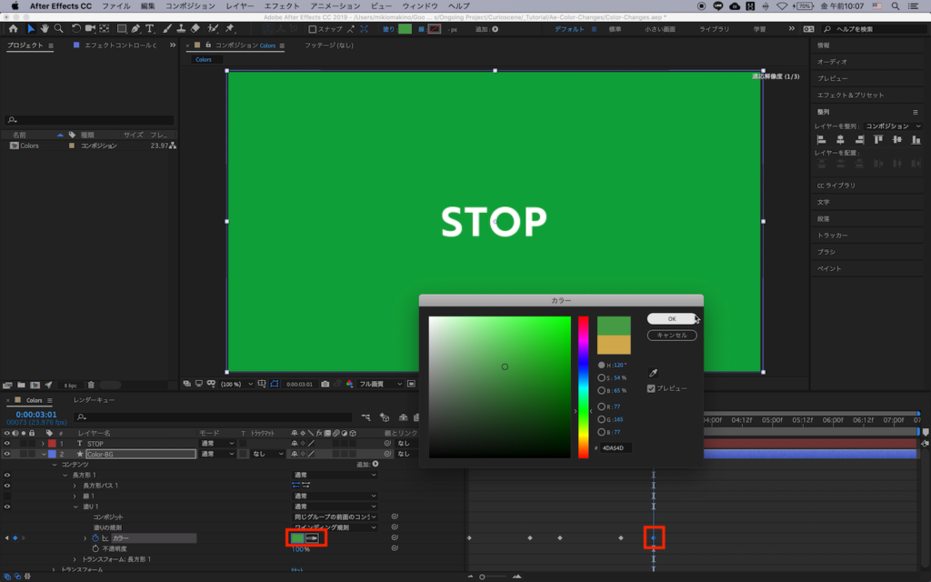Confirm color with the OK button
This screenshot has width=931, height=582.
click(671, 319)
